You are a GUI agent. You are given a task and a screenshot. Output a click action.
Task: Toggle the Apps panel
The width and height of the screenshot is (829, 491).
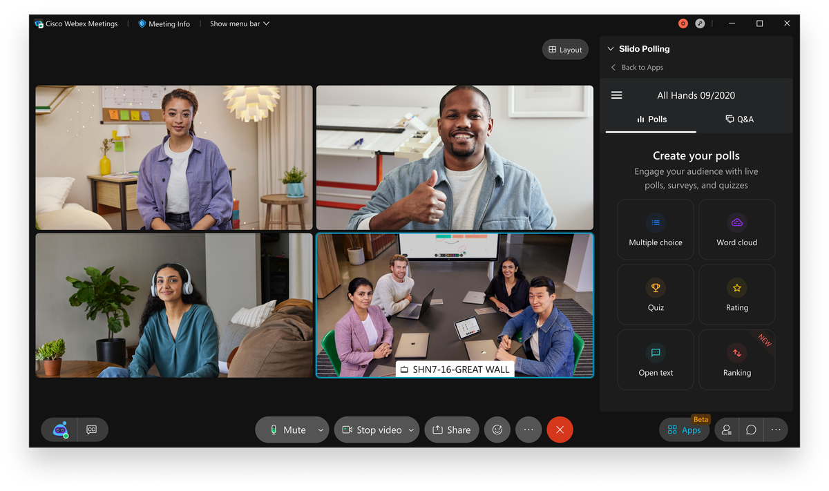pos(684,430)
